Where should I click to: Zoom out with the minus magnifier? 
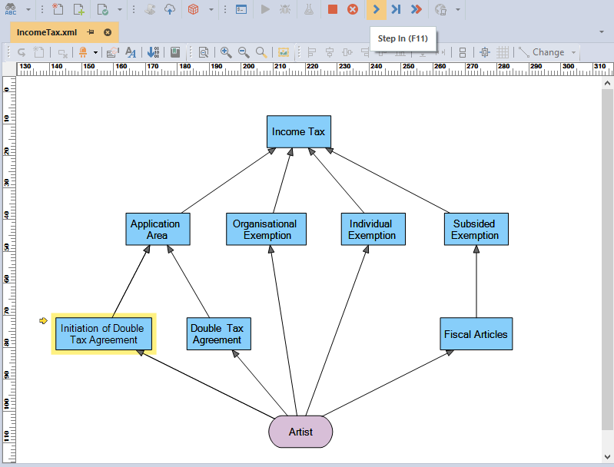point(244,52)
